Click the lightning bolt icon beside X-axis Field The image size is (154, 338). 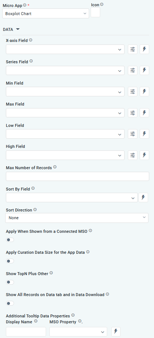pyautogui.click(x=144, y=49)
